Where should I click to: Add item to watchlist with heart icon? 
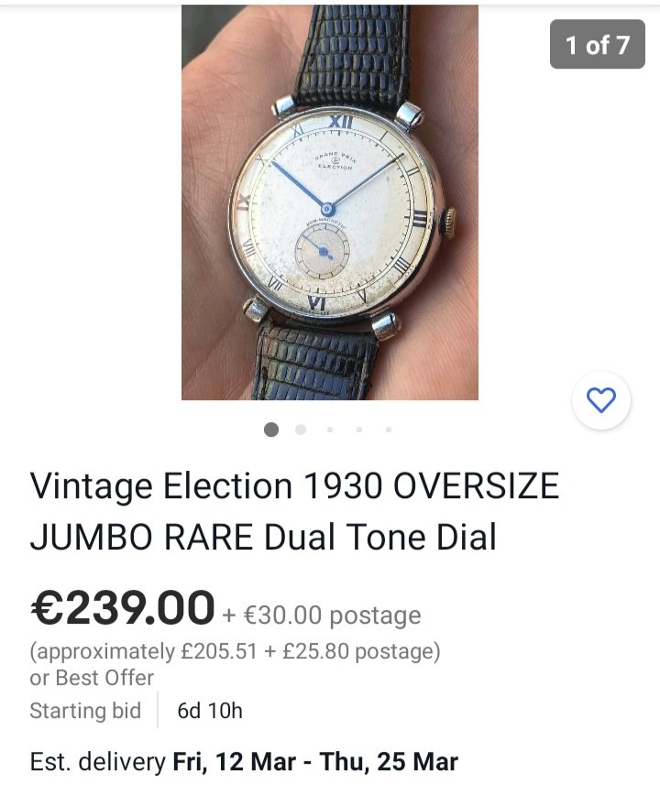[601, 400]
